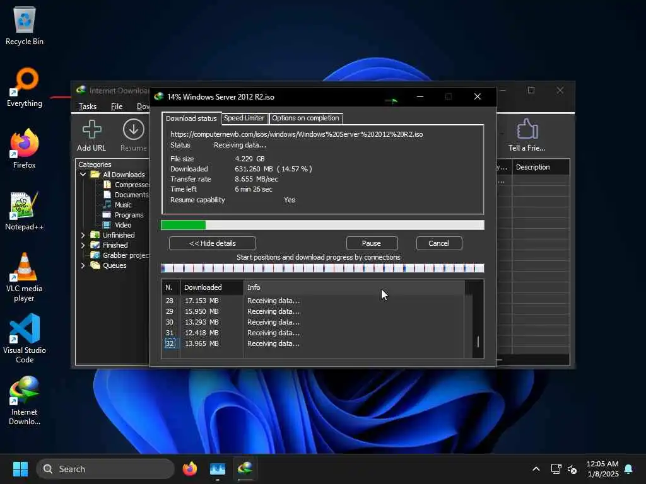Show hidden tray icons chevron
The width and height of the screenshot is (646, 484).
536,469
